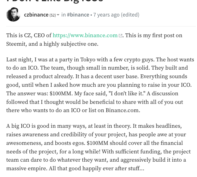Click the word Steemit in the intro
This screenshot has height=177, width=197.
[x=16, y=44]
